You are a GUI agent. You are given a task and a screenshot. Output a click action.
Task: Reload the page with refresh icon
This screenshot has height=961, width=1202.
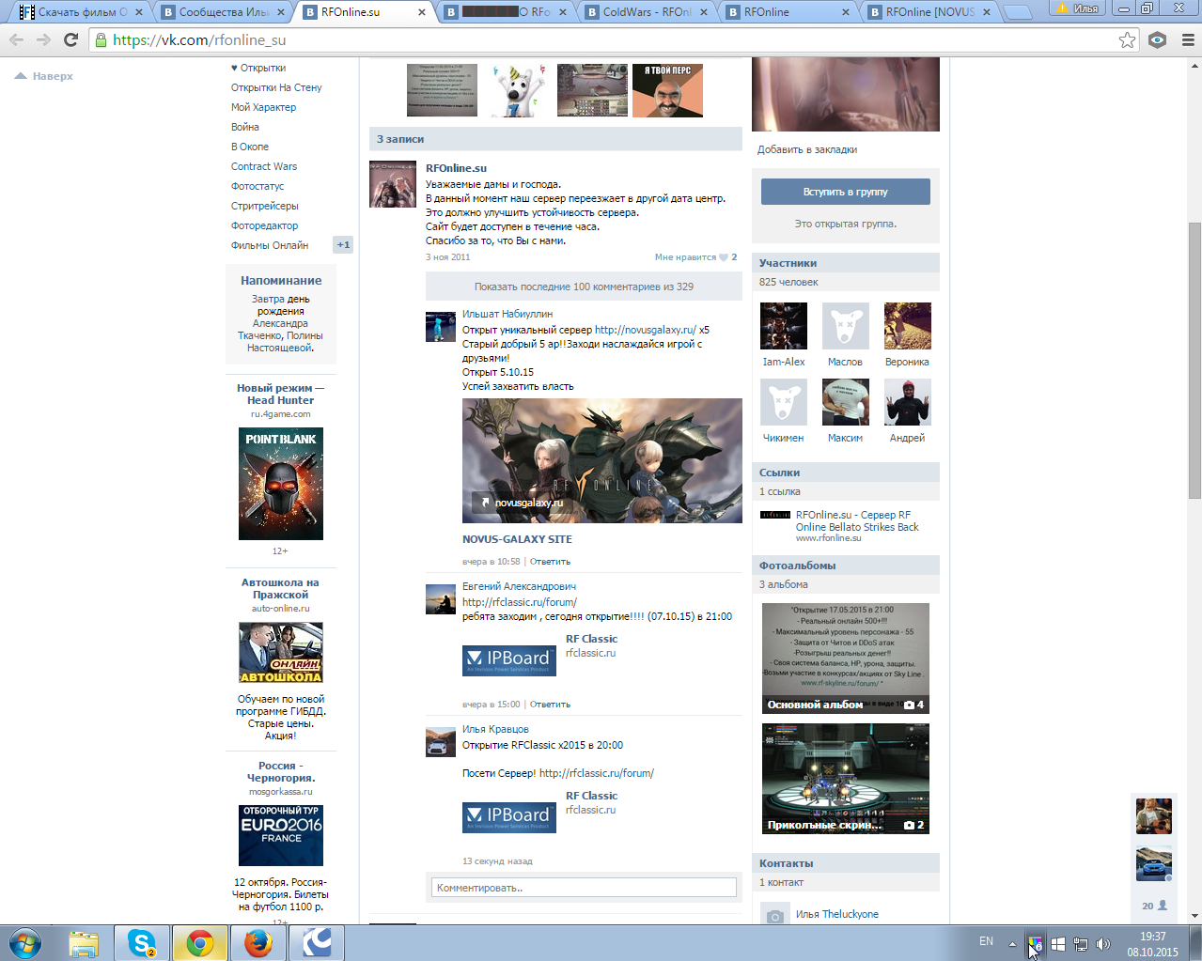coord(70,39)
